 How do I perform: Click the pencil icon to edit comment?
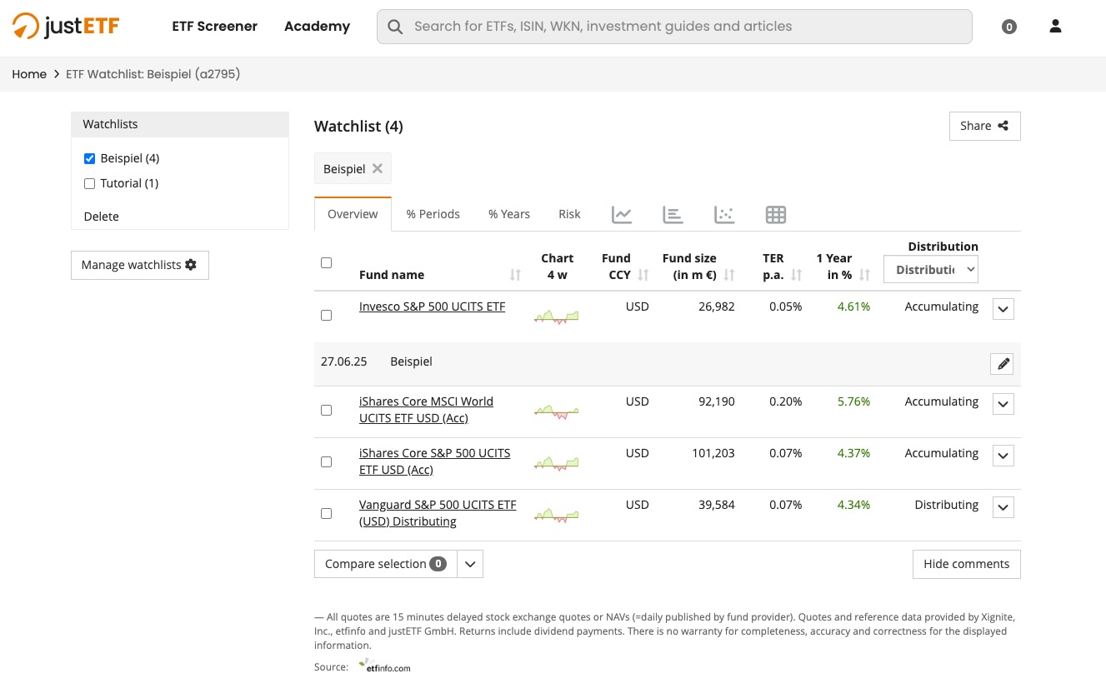(x=1003, y=364)
